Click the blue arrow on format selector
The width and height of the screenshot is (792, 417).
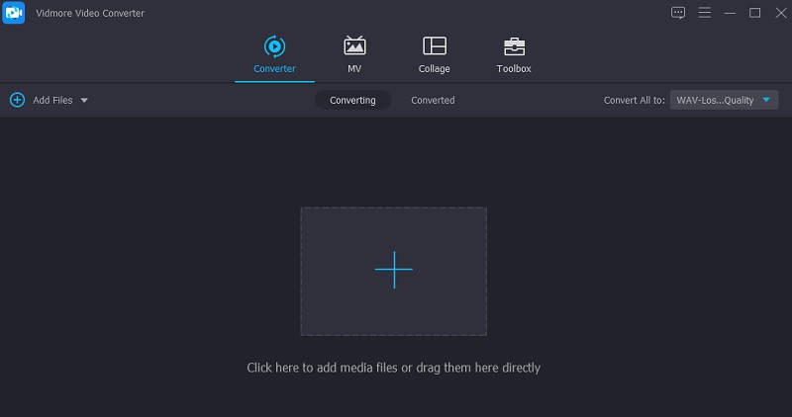767,100
